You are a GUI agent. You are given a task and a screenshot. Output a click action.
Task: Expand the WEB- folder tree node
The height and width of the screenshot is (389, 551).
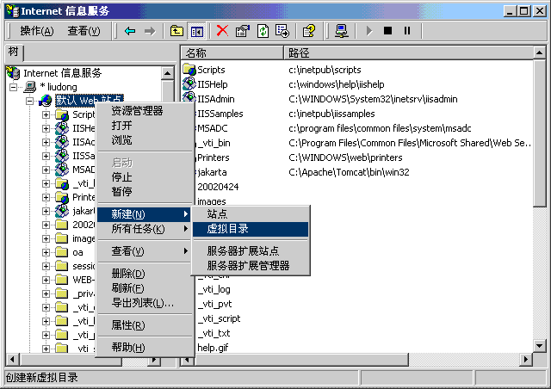[46, 280]
